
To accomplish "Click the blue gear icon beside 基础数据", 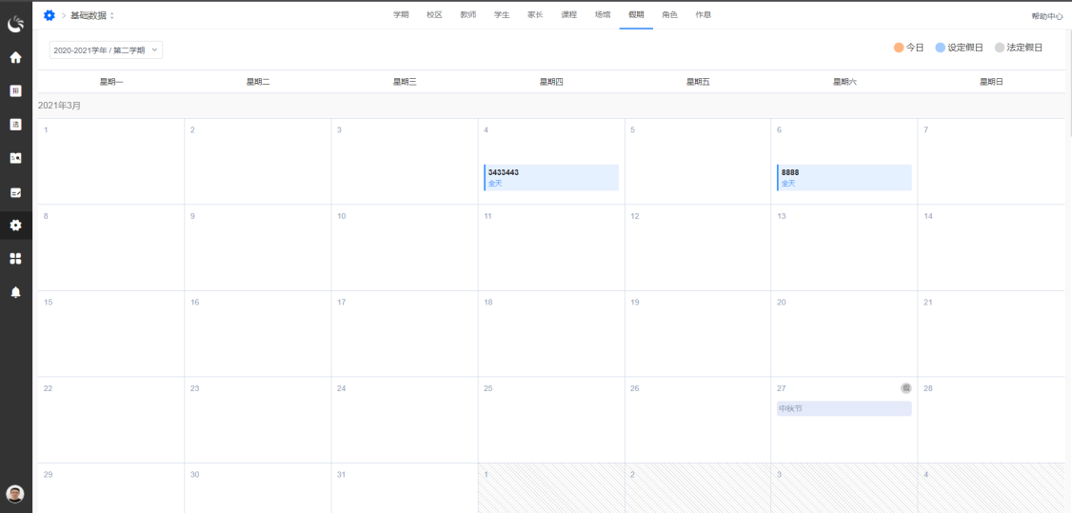I will click(x=50, y=15).
